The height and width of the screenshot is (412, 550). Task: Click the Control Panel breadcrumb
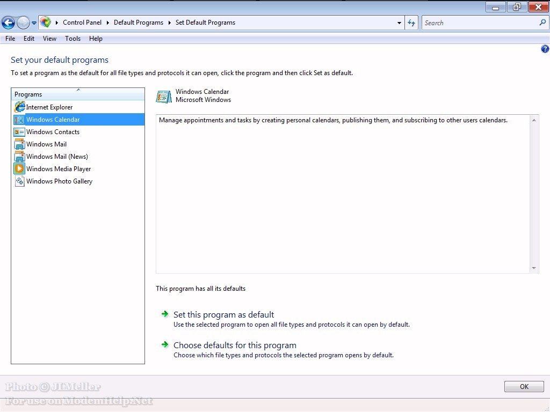click(x=82, y=23)
